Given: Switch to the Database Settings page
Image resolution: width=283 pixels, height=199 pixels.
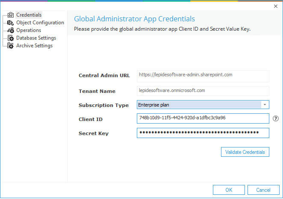Looking at the screenshot, I should click(36, 38).
